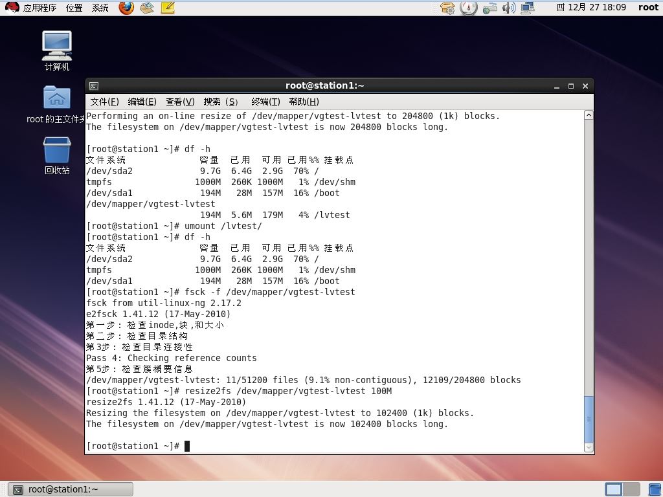Click the "Performing an on-line resize" line
Image resolution: width=663 pixels, height=497 pixels.
pyautogui.click(x=293, y=116)
